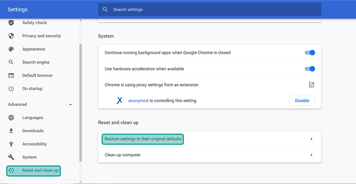Click the search magnifier icon in header
The image size is (356, 184).
pyautogui.click(x=105, y=9)
